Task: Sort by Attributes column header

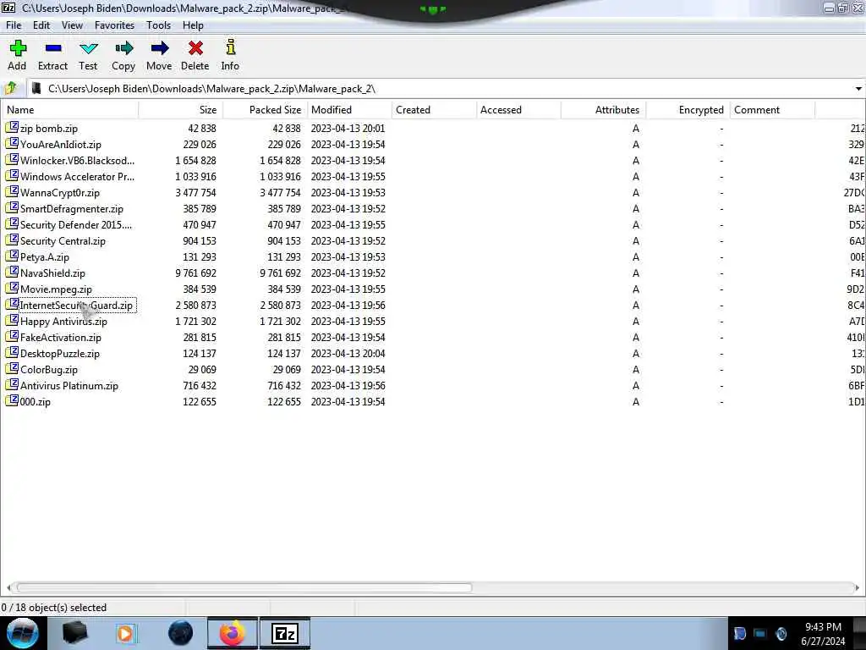Action: click(603, 109)
